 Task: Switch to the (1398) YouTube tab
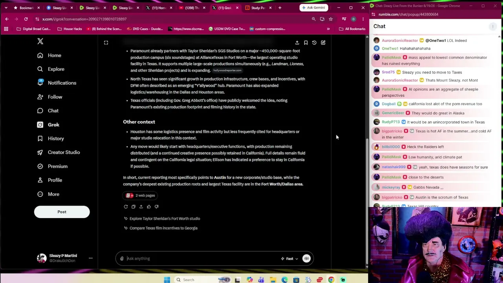(192, 8)
